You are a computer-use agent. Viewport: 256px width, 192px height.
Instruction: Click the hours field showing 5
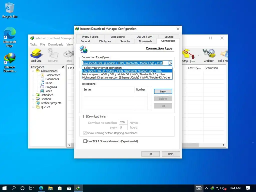click(123, 127)
